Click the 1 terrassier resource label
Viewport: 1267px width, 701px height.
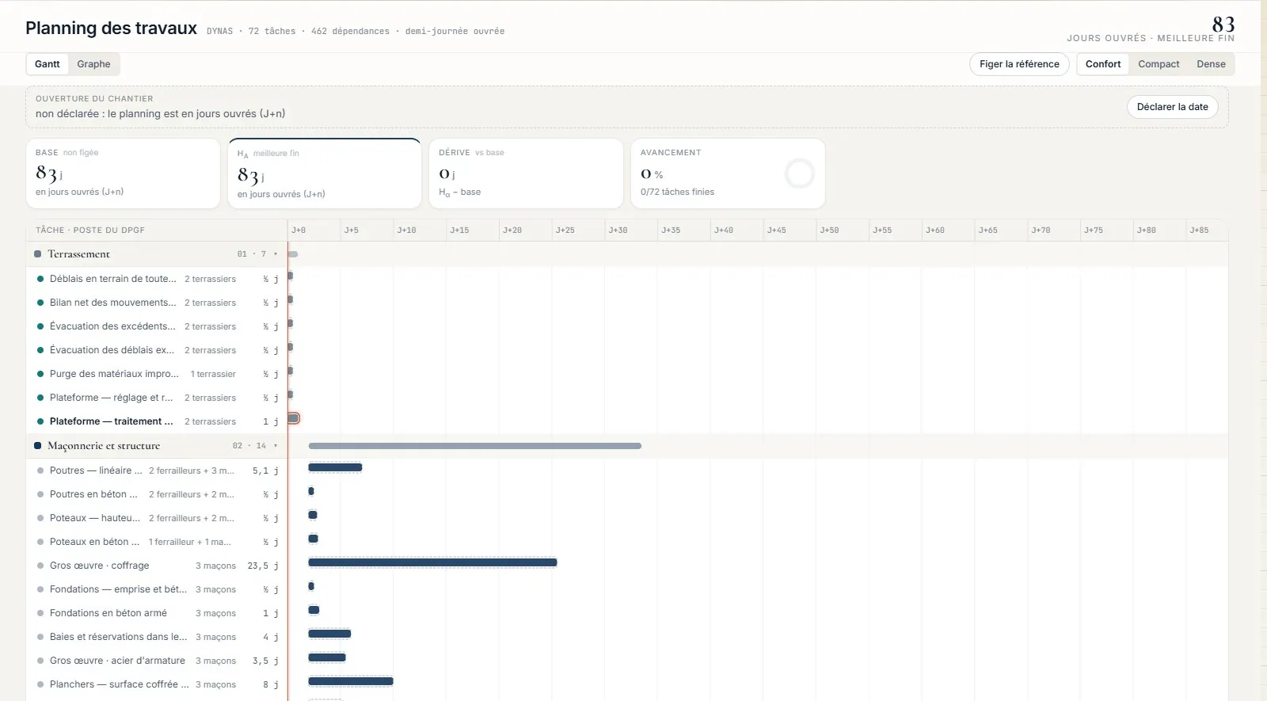tap(213, 374)
